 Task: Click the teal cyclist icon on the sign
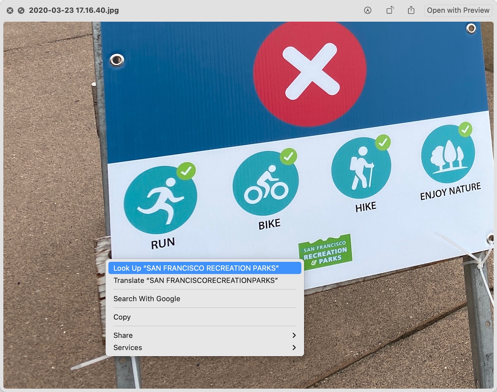click(265, 184)
